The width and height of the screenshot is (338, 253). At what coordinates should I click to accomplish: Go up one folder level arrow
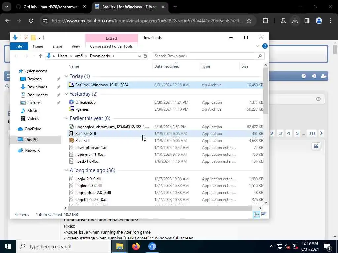point(40,56)
